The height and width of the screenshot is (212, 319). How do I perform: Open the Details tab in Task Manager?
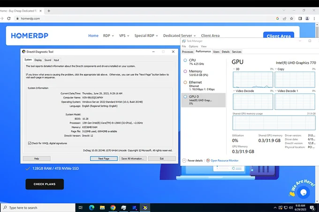click(226, 52)
